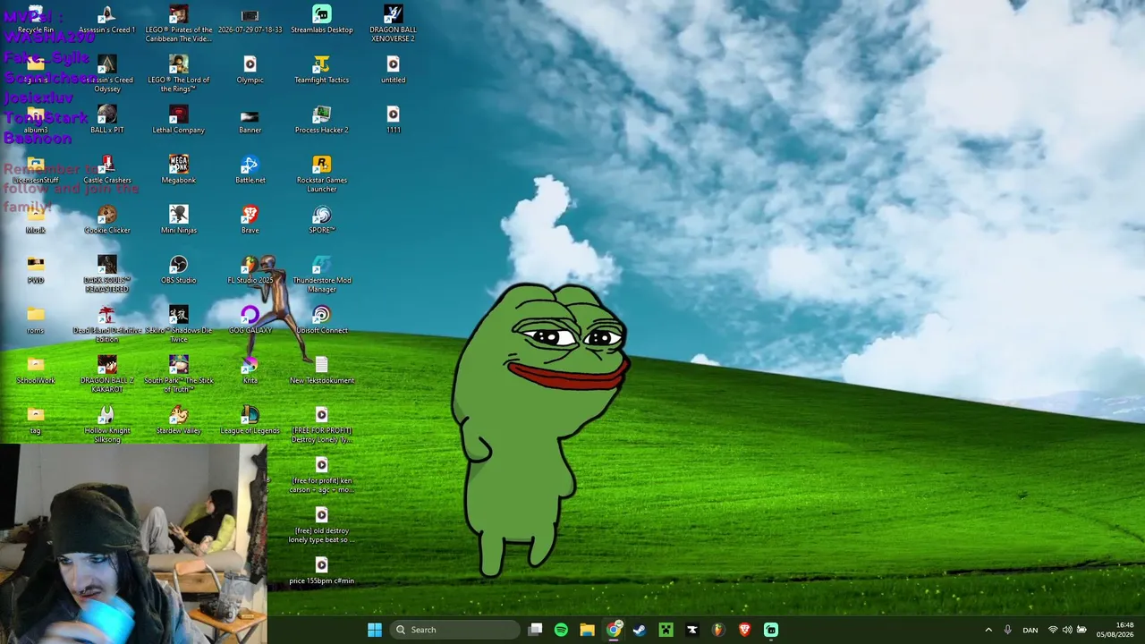Screen dimensions: 1145x644
Task: Select the Olympic audio file
Action: (250, 71)
